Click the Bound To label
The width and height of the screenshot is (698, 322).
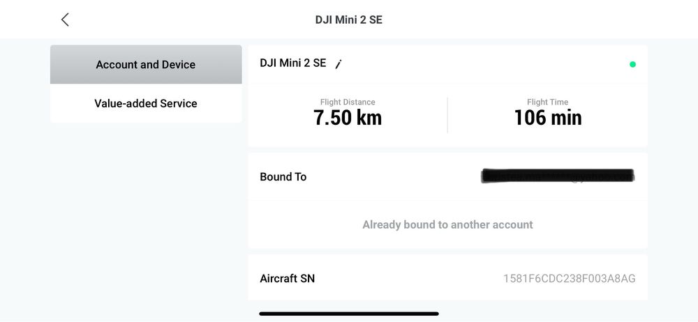(283, 177)
